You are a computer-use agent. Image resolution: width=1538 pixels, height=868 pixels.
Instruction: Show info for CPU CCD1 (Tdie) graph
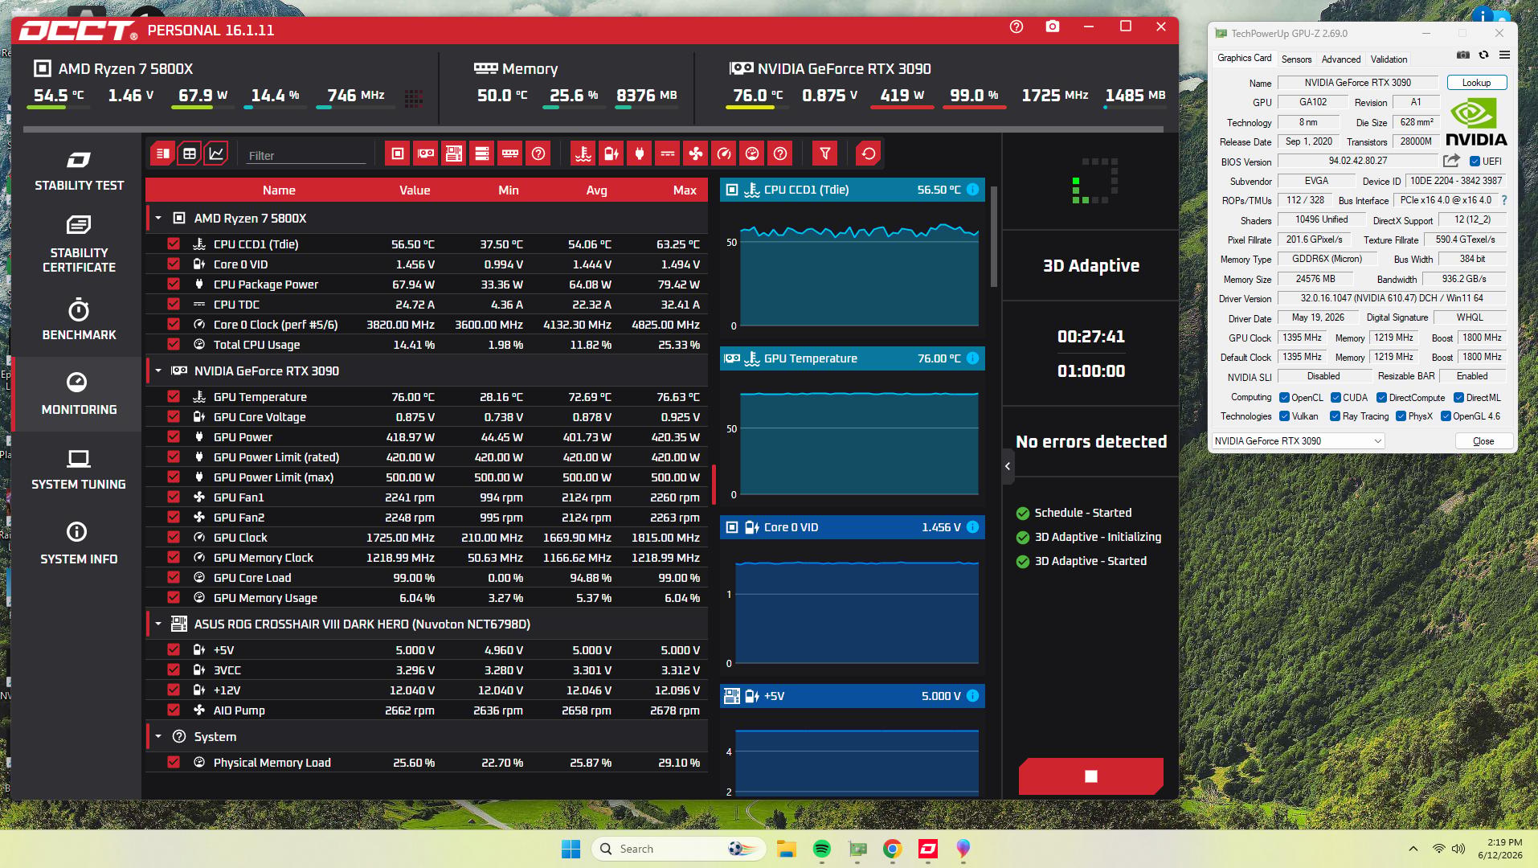pyautogui.click(x=972, y=190)
